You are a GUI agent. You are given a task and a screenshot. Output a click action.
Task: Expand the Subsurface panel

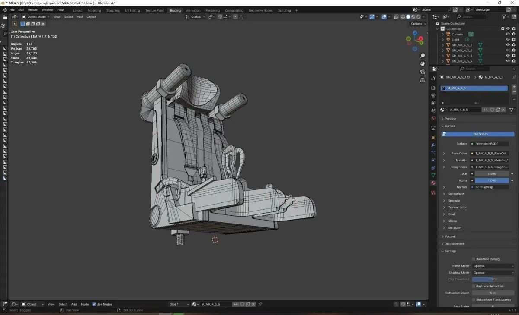point(456,194)
